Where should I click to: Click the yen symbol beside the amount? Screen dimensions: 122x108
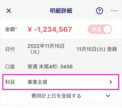[30, 29]
